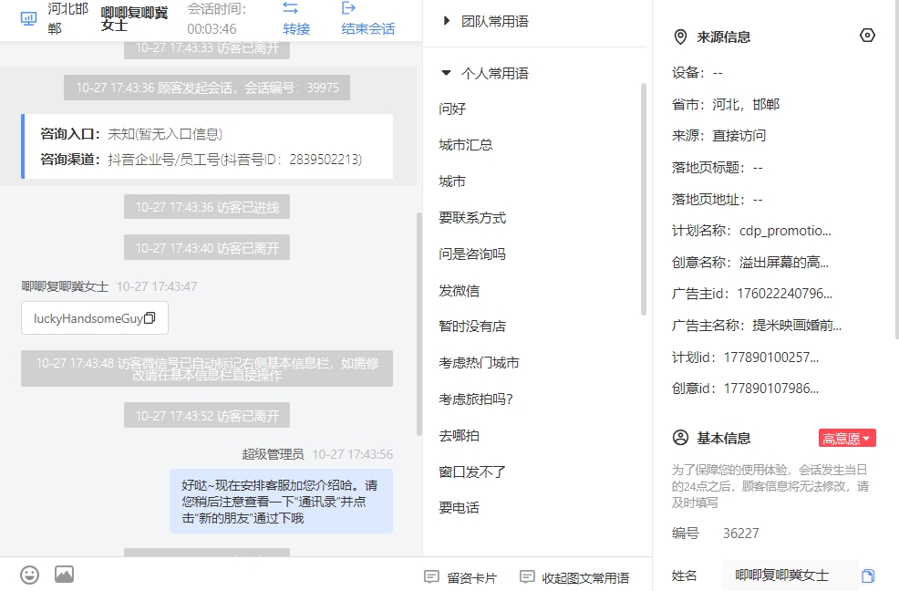Screen dimensions: 899x591
Task: Click the 17:43:40 访客已离开 notice
Action: 207,248
